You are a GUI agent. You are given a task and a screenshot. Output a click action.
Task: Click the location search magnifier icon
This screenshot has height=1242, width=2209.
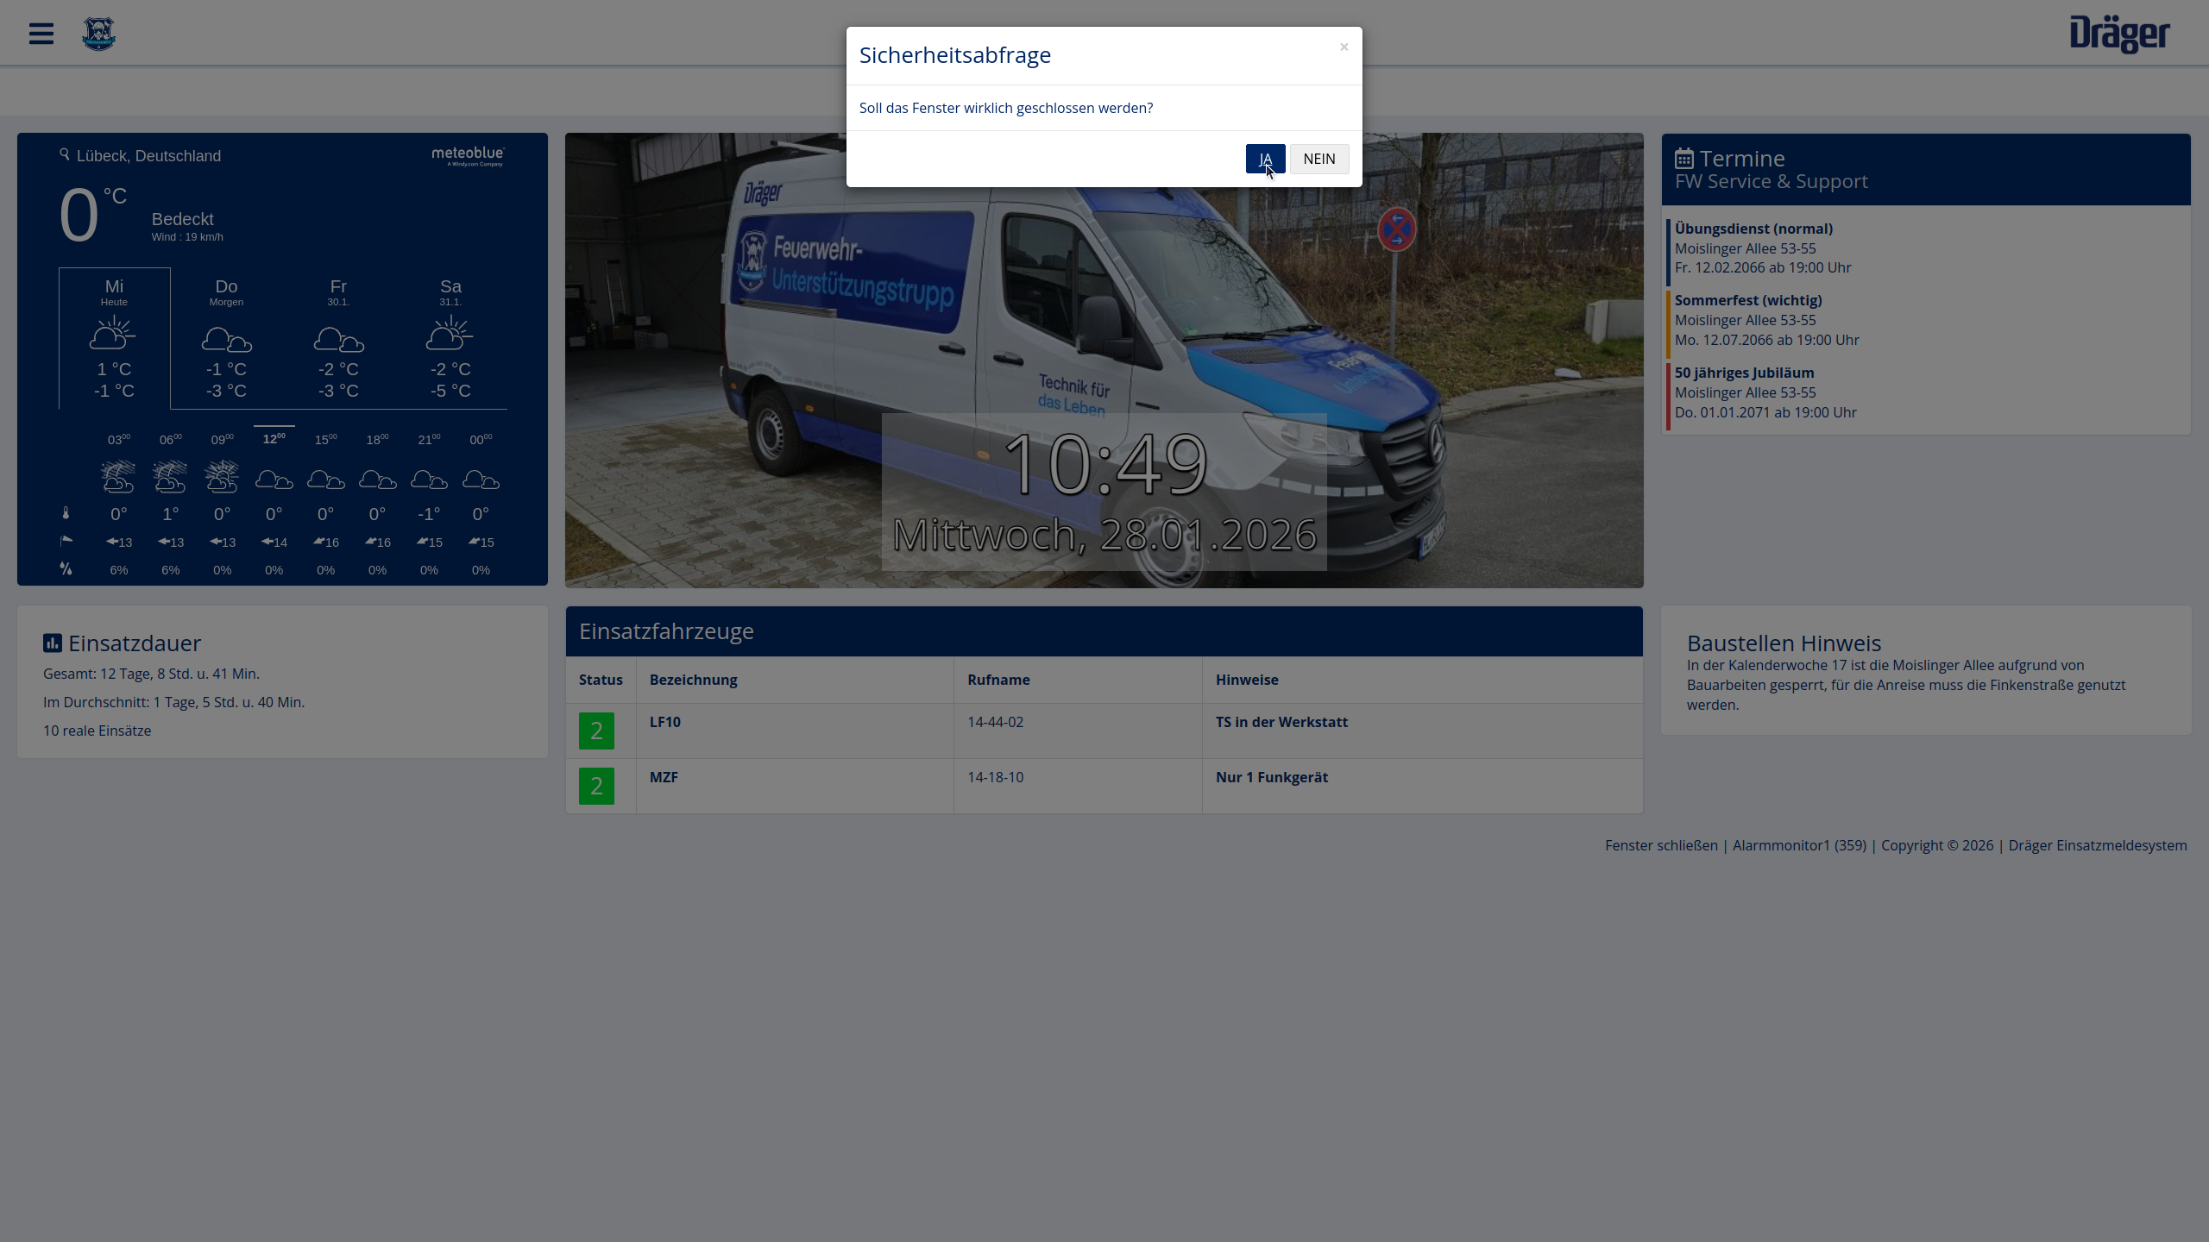(65, 154)
